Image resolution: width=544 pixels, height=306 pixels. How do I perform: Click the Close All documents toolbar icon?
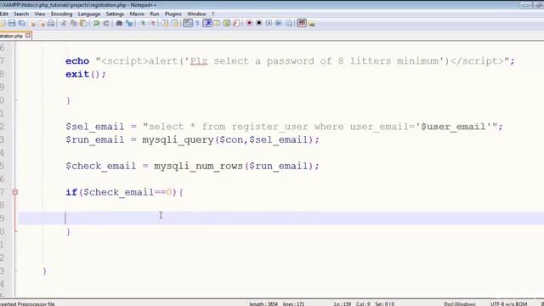click(x=42, y=23)
